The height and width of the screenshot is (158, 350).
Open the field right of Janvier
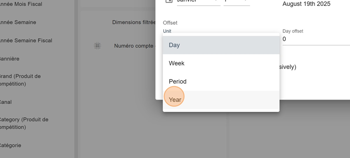(x=236, y=2)
